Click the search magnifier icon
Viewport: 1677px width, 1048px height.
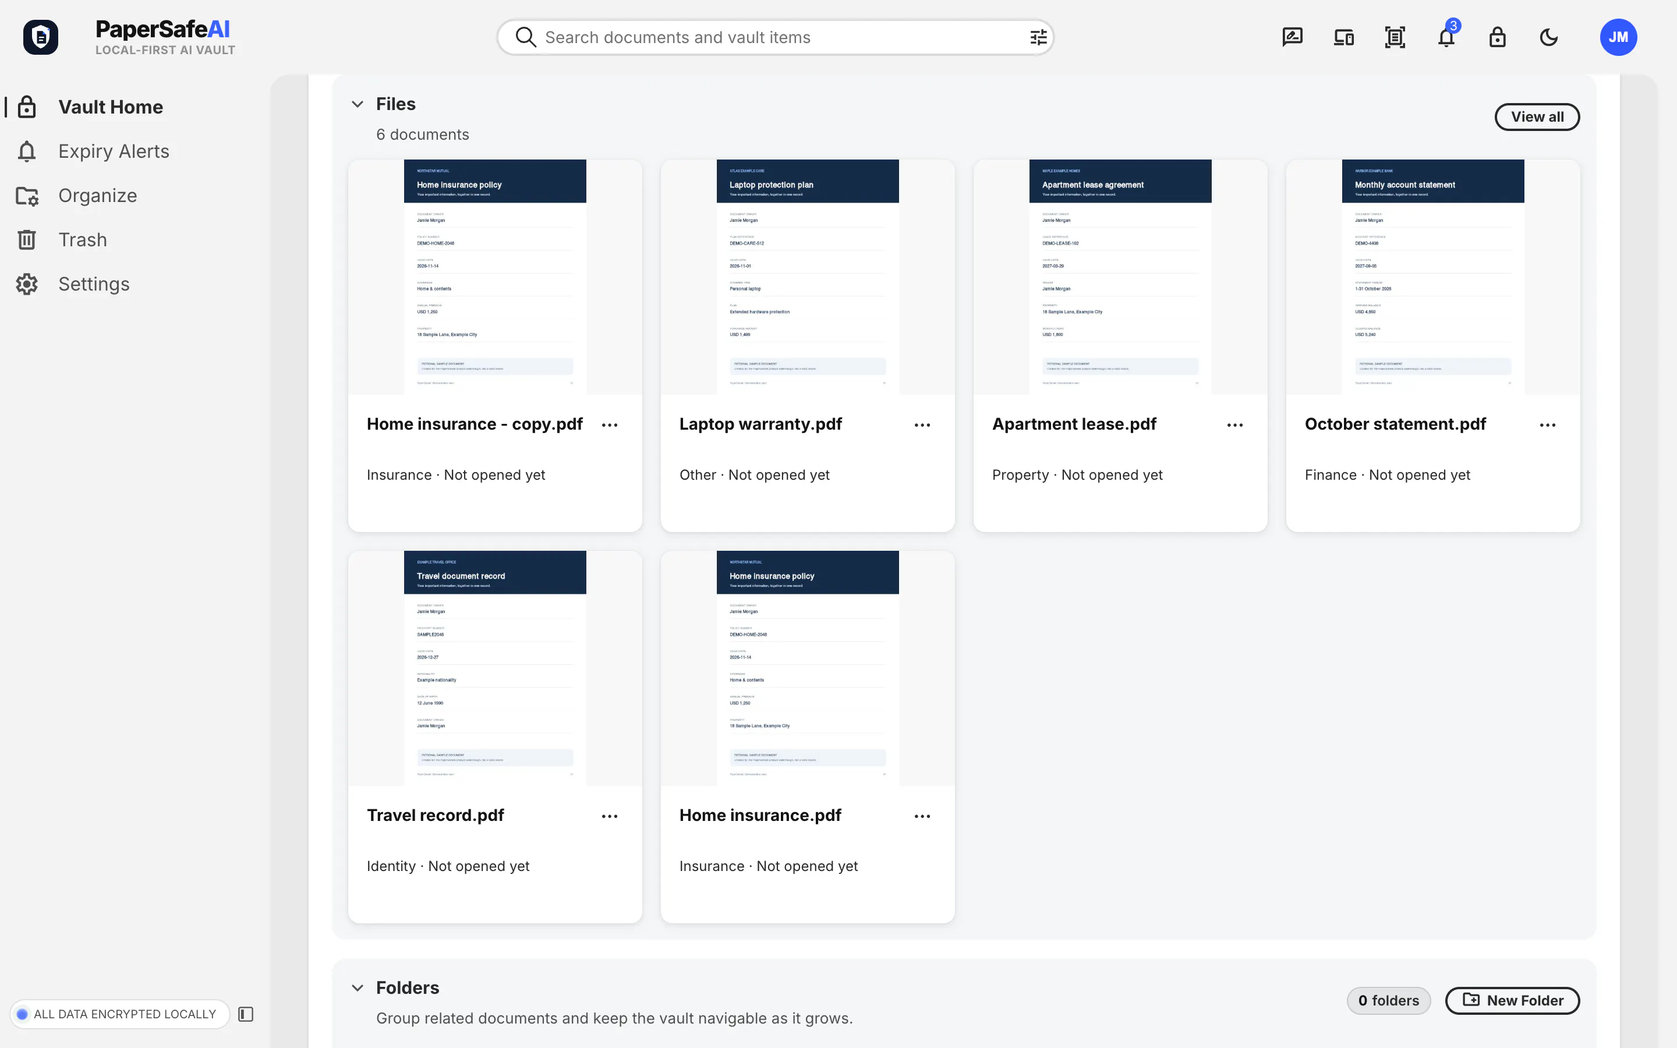(x=526, y=37)
